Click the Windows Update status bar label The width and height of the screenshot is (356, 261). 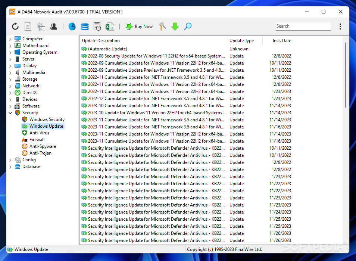point(31,249)
